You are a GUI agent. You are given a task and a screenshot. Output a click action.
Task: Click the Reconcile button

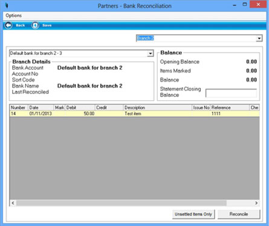pyautogui.click(x=239, y=214)
